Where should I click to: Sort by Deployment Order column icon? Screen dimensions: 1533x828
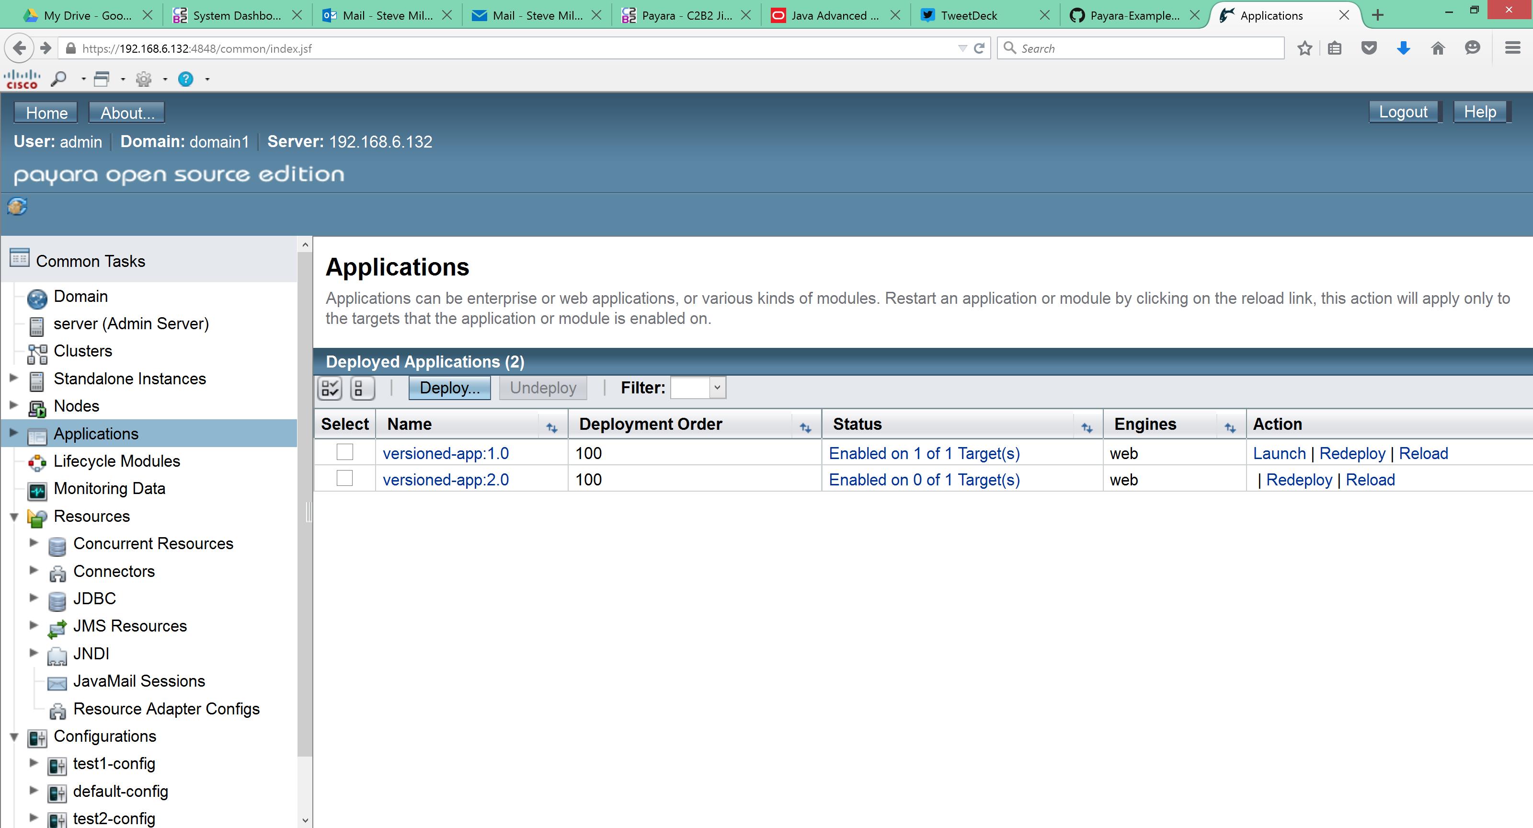coord(805,427)
